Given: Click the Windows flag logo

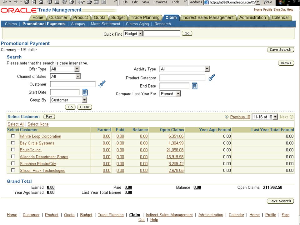Looking at the screenshot, I should pos(282,2).
